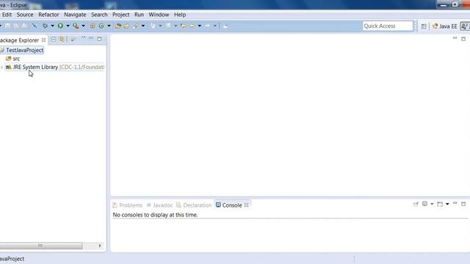470x264 pixels.
Task: Switch to the Java EE perspective
Action: [445, 26]
